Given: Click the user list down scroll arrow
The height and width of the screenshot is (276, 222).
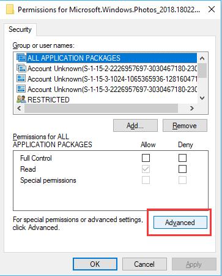Looking at the screenshot, I should pyautogui.click(x=202, y=98).
